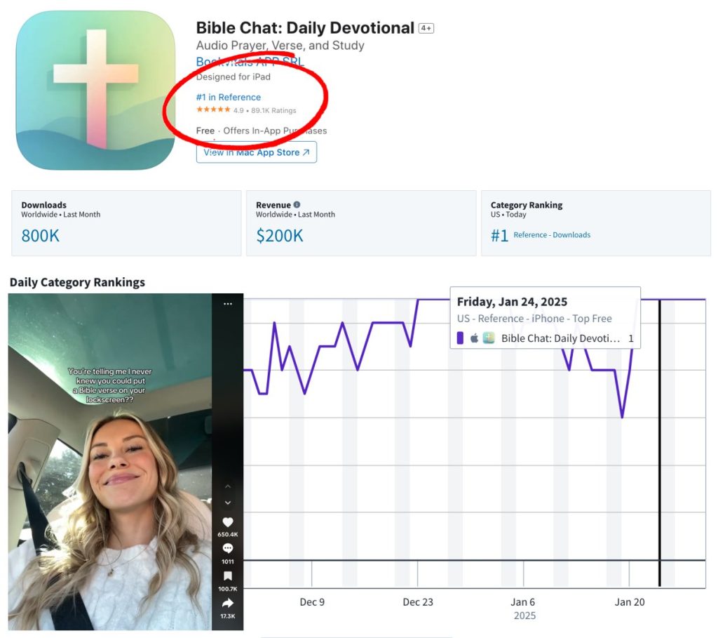Image resolution: width=718 pixels, height=638 pixels.
Task: Open the Reference - Downloads ranking link
Action: click(552, 235)
